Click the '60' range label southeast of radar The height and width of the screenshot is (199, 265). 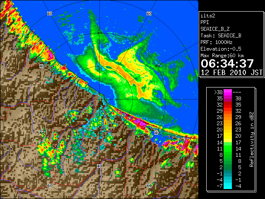pos(149,185)
